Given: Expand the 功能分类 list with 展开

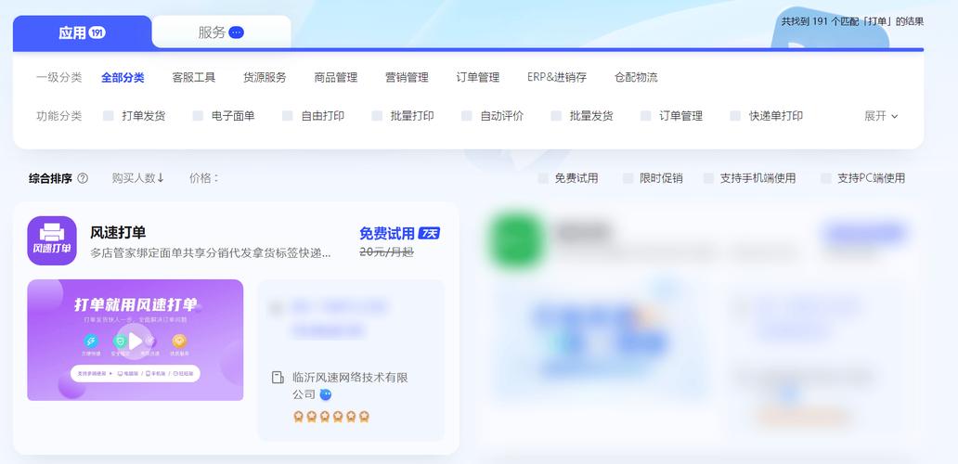Looking at the screenshot, I should click(x=881, y=116).
